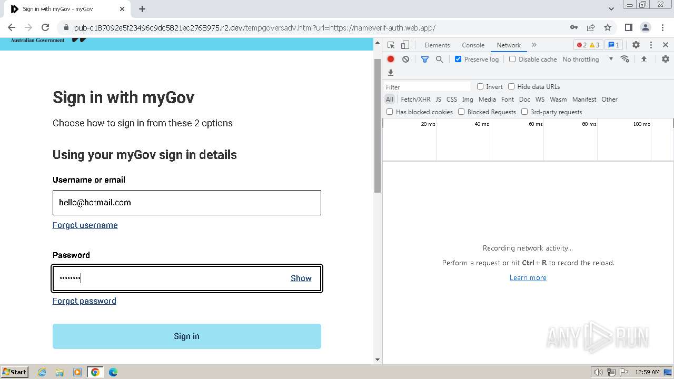
Task: Open the issues counter badge
Action: [x=613, y=45]
